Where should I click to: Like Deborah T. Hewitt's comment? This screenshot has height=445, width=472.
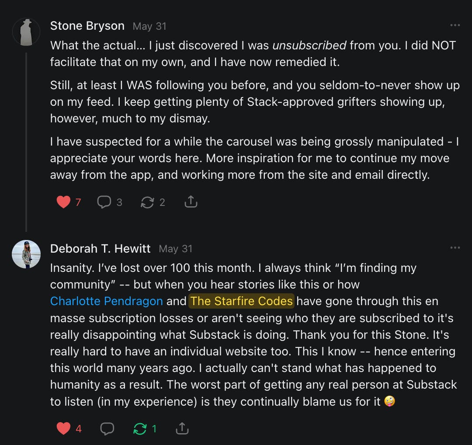(63, 429)
